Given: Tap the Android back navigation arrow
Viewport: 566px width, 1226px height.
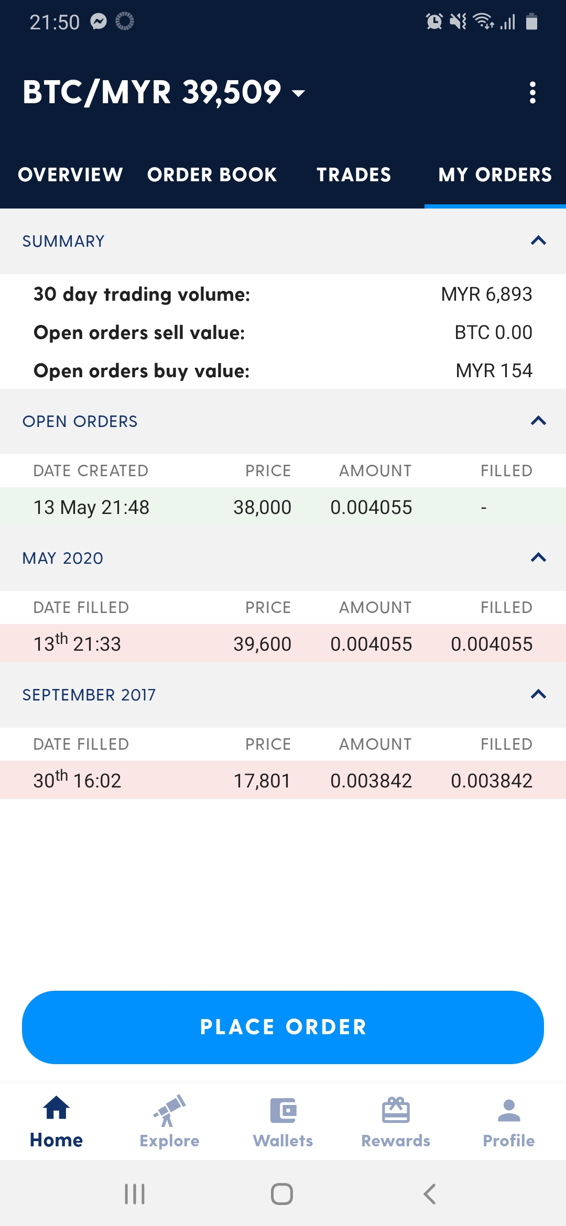Looking at the screenshot, I should 430,1194.
